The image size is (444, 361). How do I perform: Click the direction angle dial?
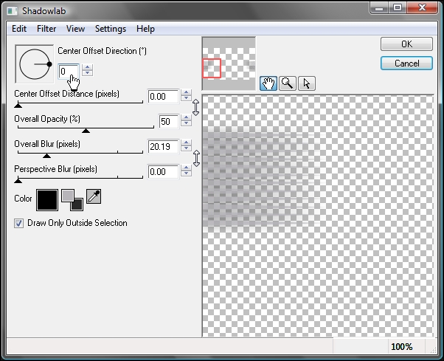pos(35,64)
